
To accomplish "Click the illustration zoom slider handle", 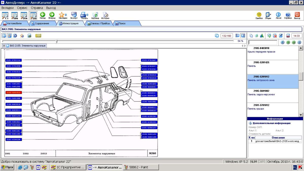I will [x=57, y=41].
